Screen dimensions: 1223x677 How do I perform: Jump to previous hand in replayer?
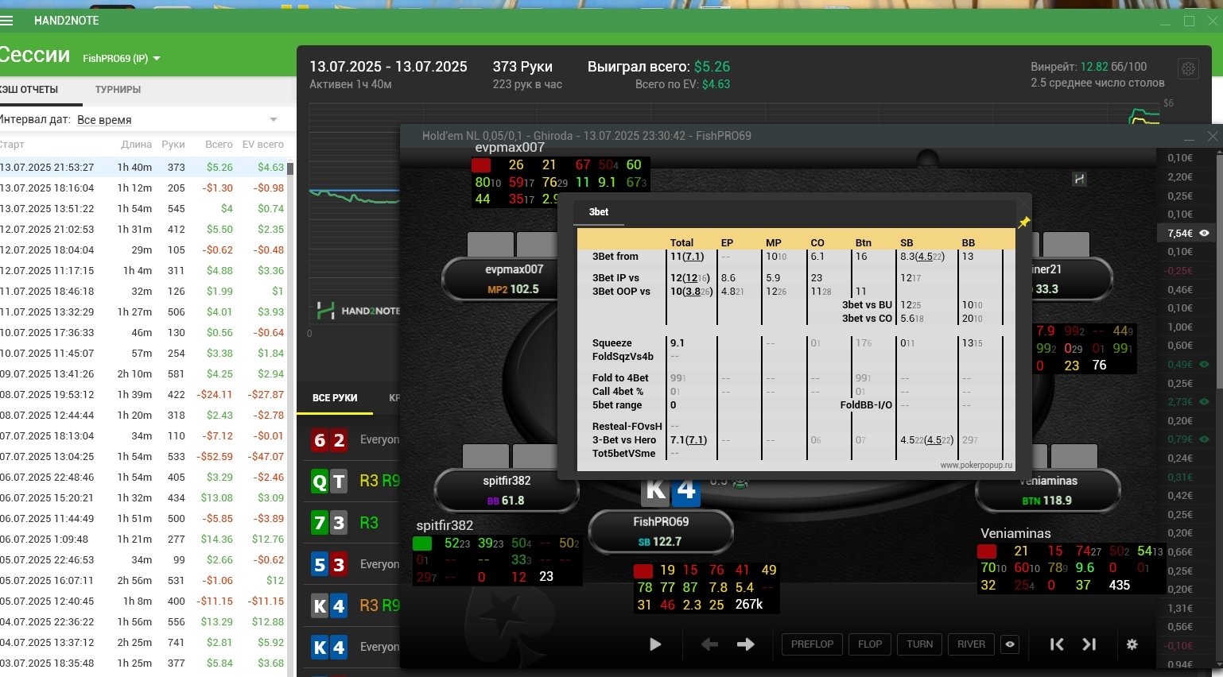click(1057, 644)
